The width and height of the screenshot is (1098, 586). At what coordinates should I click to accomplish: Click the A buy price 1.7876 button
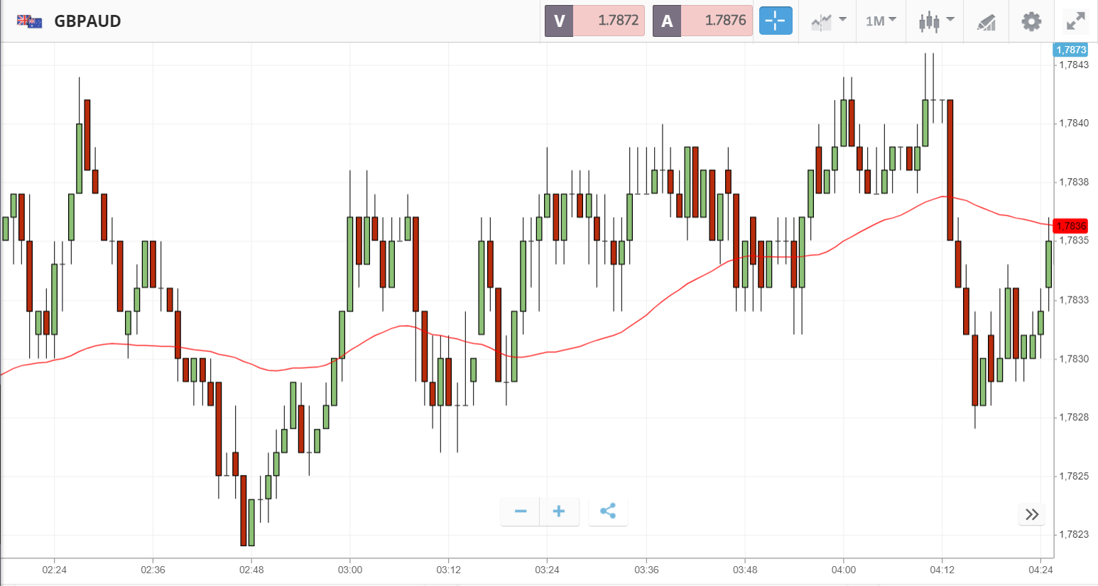tap(702, 21)
